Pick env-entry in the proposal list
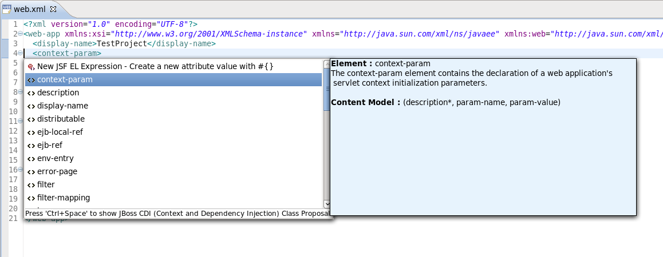The image size is (663, 257). [x=56, y=159]
